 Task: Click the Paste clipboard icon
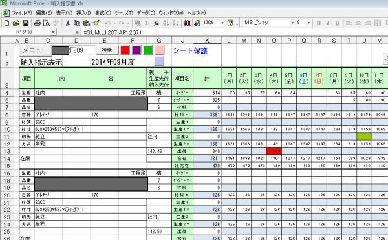[87, 23]
